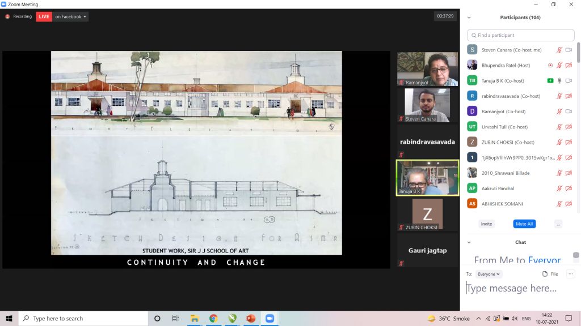Toggle Bhupendra Patel's video-off icon
The height and width of the screenshot is (326, 581).
(x=569, y=66)
